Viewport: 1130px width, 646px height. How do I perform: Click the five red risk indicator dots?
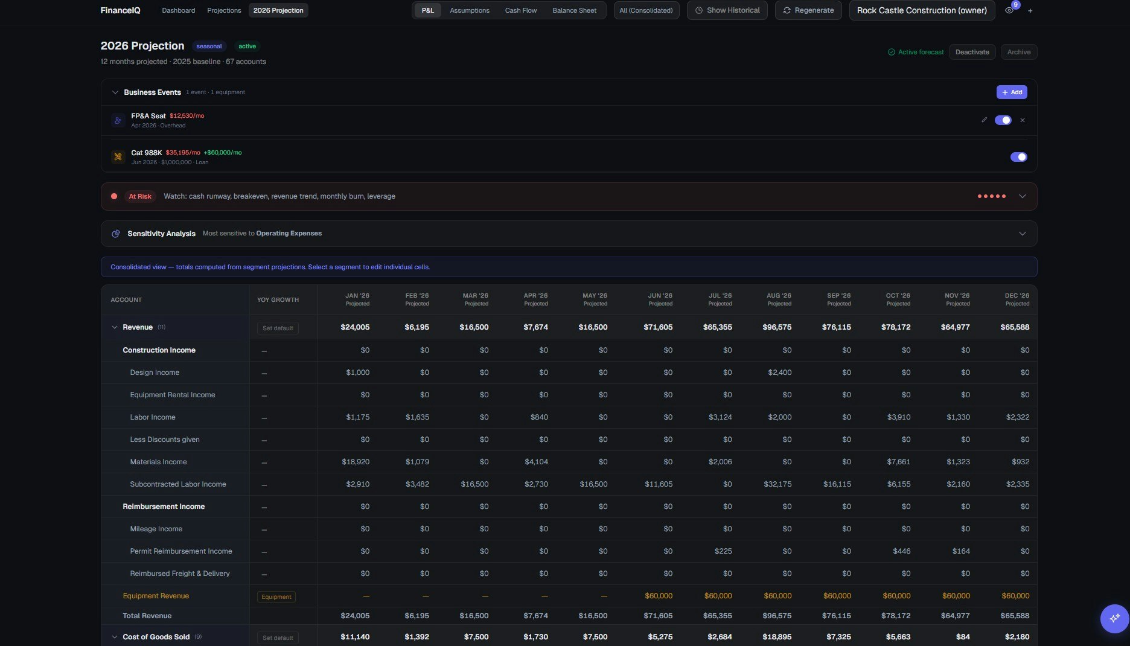pos(992,196)
